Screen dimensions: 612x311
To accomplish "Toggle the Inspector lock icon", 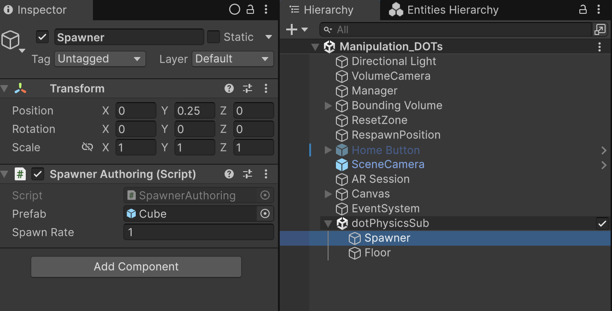I will [250, 9].
